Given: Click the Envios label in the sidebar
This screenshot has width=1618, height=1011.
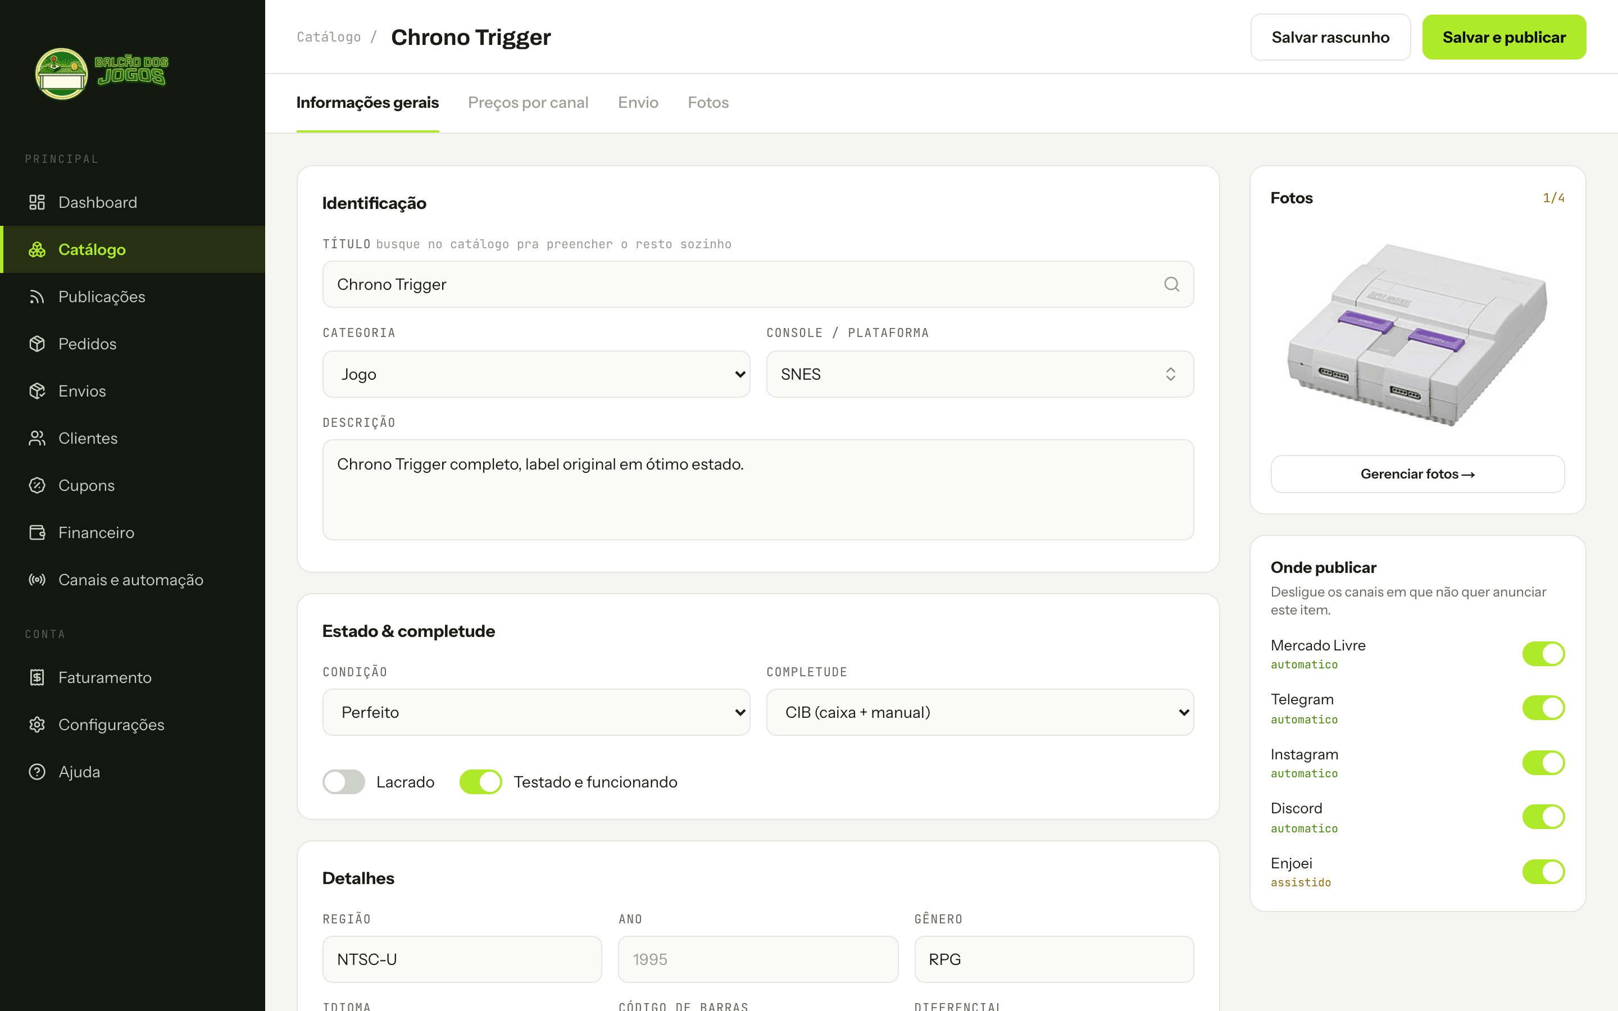Looking at the screenshot, I should [x=82, y=391].
